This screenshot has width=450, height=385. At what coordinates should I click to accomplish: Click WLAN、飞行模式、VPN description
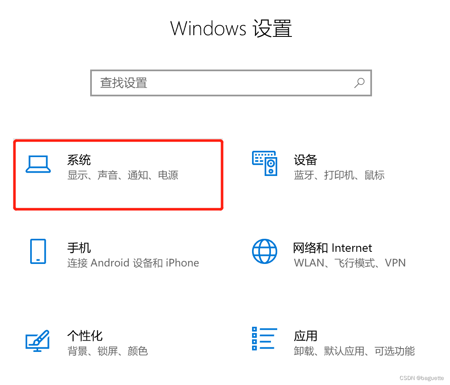(x=350, y=263)
